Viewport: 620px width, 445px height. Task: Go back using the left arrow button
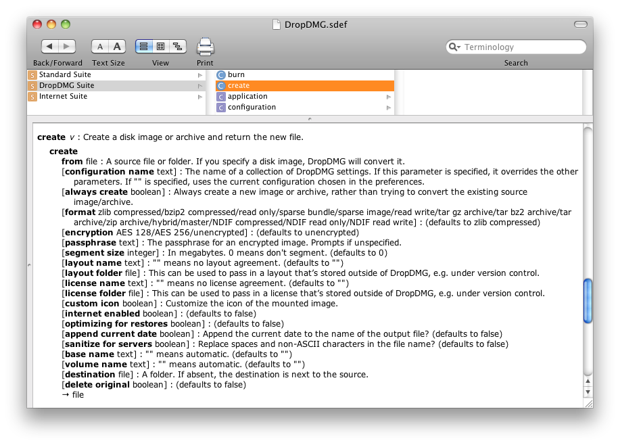pos(50,47)
